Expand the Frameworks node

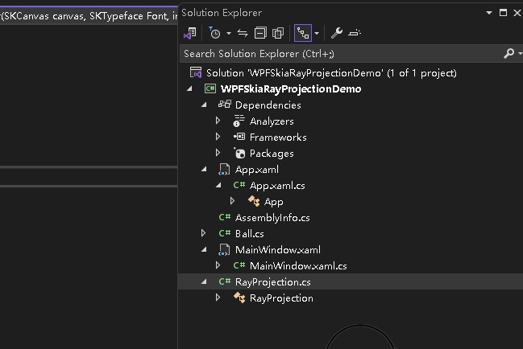coord(218,137)
